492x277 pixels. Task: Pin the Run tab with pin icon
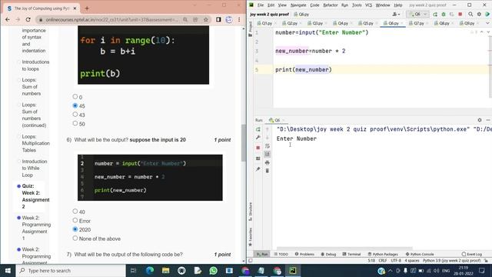coord(258,169)
